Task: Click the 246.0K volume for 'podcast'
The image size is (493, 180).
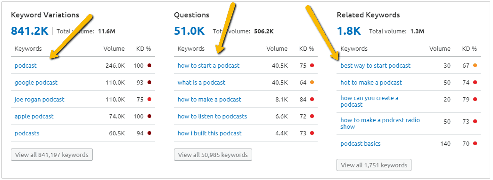Action: point(115,65)
